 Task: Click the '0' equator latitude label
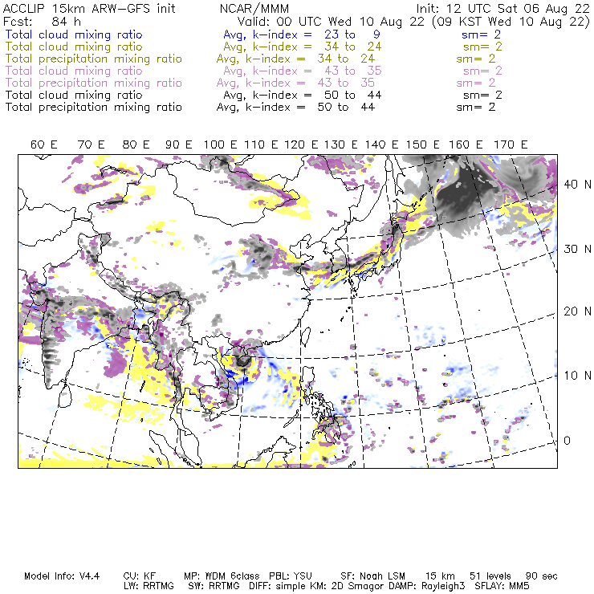click(567, 441)
